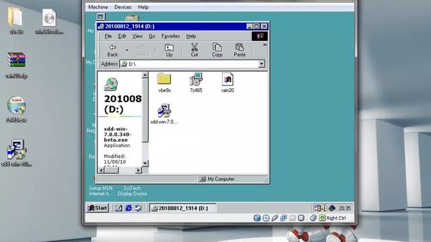Click the VirtualBox mouse integration indicator
Image resolution: width=431 pixels, height=242 pixels.
[313, 218]
